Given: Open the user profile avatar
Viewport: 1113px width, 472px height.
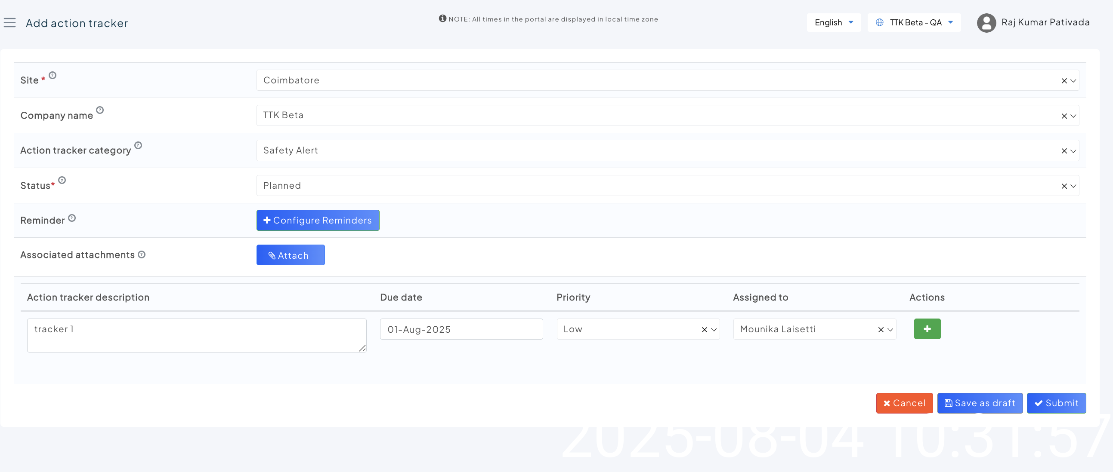Looking at the screenshot, I should [986, 23].
